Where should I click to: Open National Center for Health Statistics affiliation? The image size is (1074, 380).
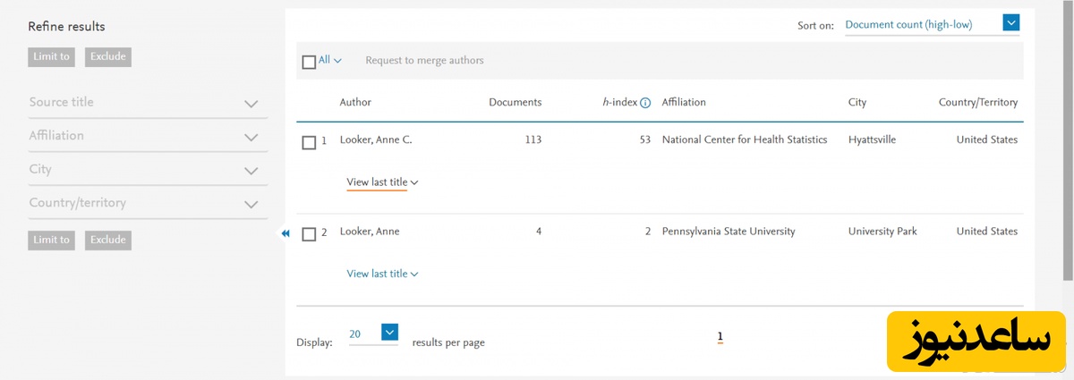pos(744,139)
